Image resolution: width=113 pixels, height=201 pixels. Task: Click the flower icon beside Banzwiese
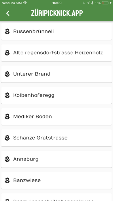pyautogui.click(x=7, y=180)
